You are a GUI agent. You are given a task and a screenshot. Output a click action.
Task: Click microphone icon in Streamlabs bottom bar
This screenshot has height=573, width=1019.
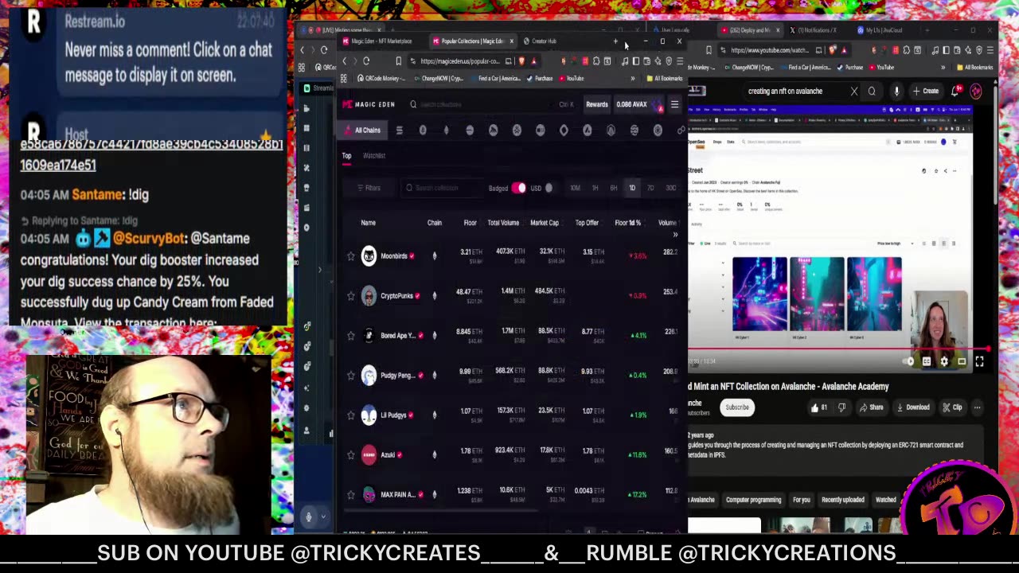pos(309,517)
